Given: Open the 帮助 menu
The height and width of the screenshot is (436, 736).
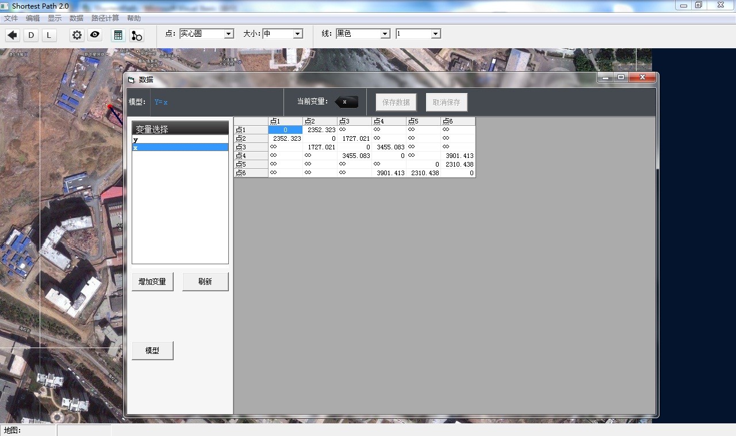Looking at the screenshot, I should point(134,18).
